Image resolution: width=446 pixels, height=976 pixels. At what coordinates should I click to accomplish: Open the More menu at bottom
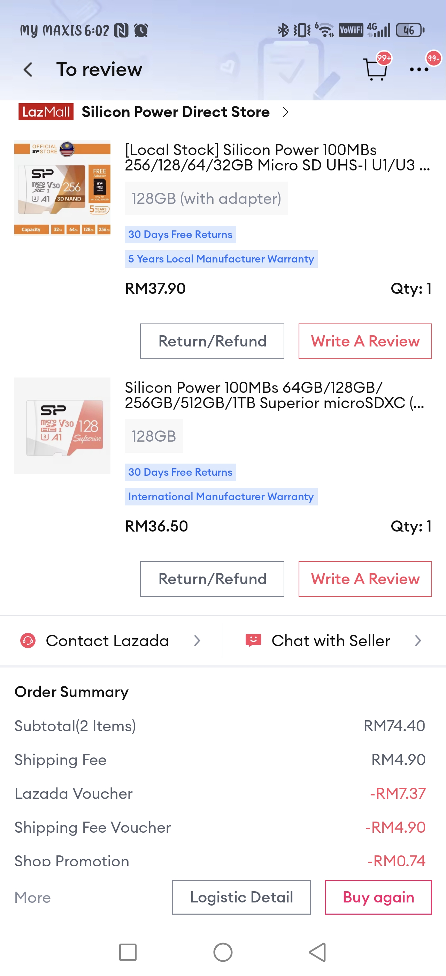point(32,898)
